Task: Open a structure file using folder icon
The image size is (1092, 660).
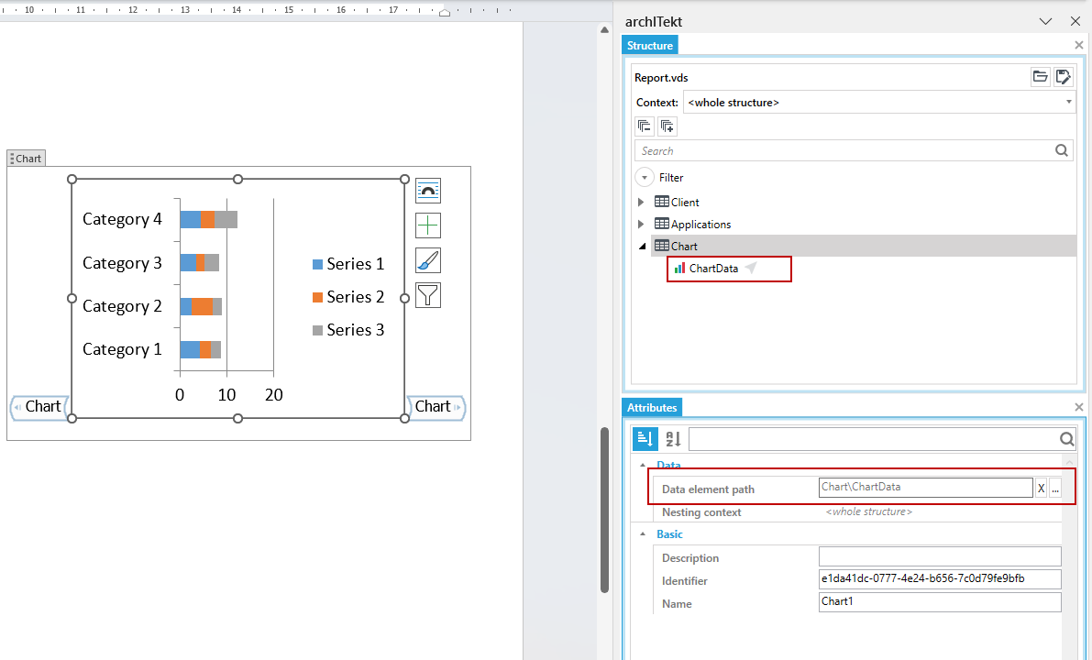Action: click(1040, 77)
